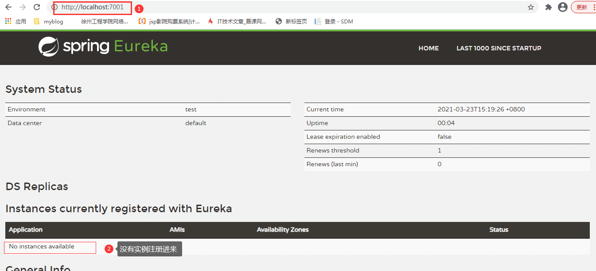Click the Application column header
This screenshot has width=596, height=271.
26,230
